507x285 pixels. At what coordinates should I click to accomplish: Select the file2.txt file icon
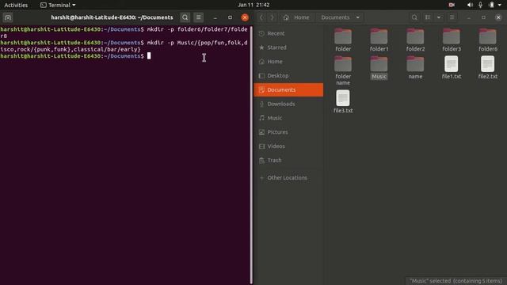488,63
